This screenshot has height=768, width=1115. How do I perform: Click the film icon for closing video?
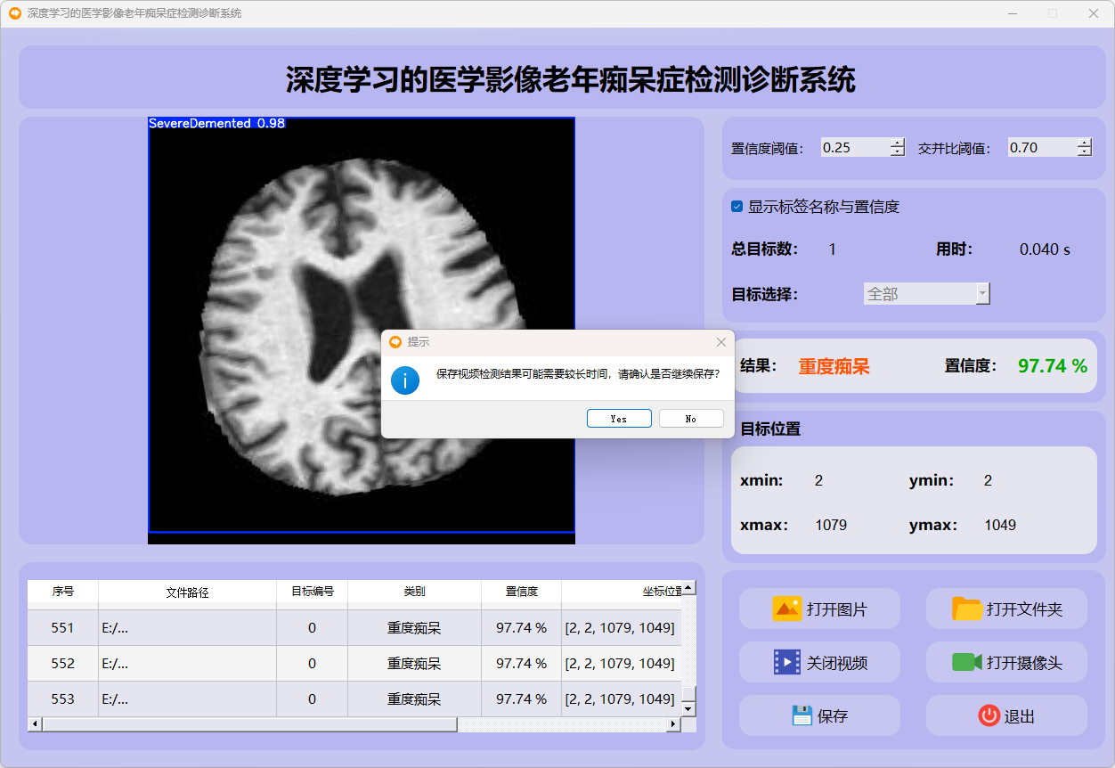[787, 663]
